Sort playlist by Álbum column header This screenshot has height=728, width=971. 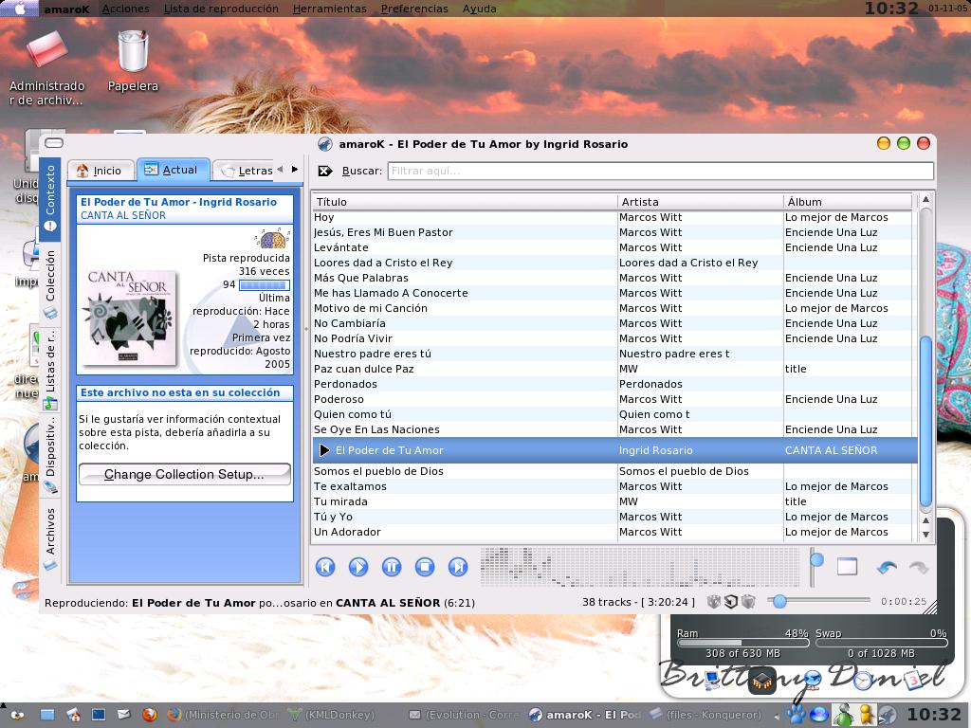tap(848, 202)
